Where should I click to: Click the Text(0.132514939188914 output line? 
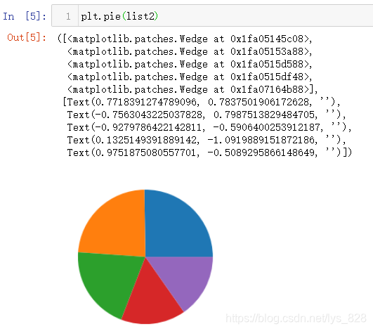[207, 140]
